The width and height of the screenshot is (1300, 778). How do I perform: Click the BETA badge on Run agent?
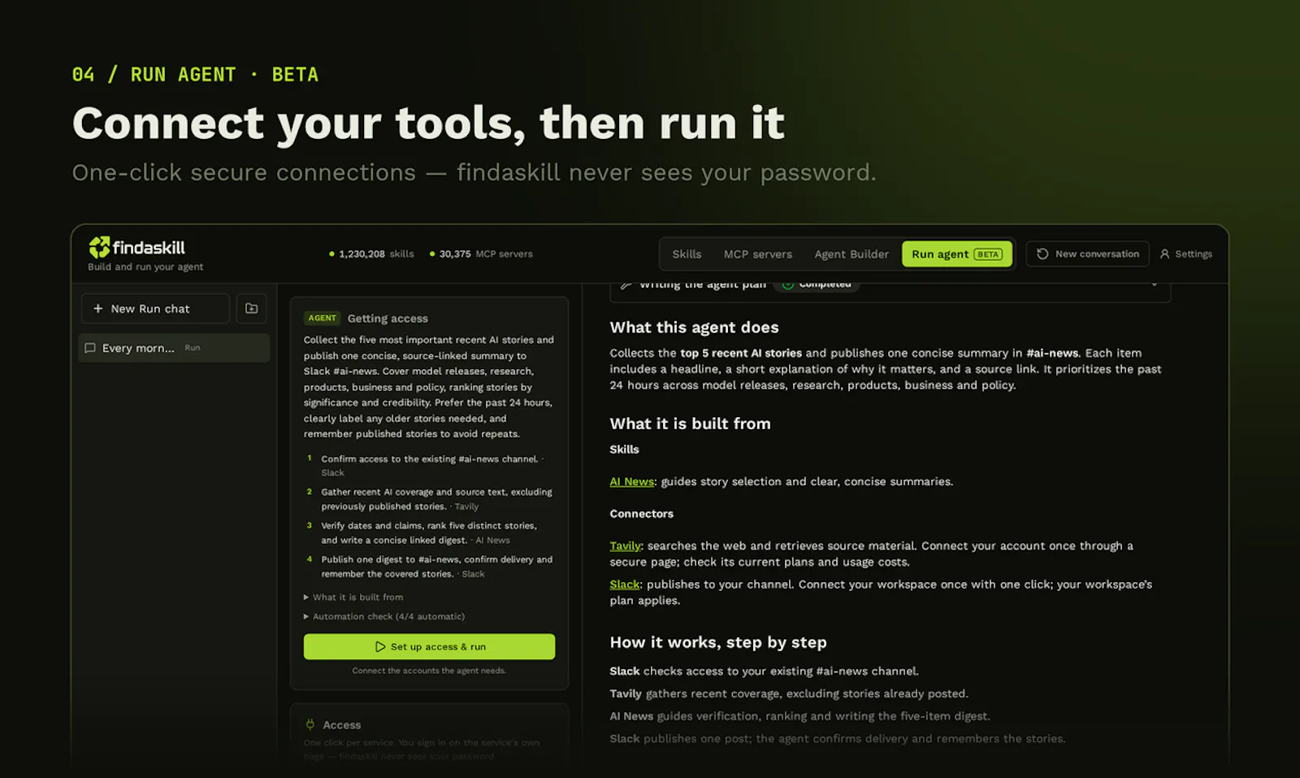pos(988,254)
